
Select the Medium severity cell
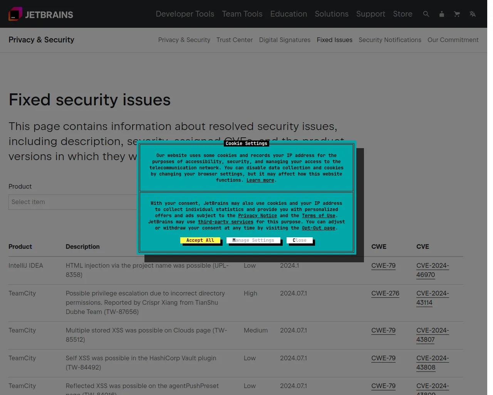[x=256, y=330]
